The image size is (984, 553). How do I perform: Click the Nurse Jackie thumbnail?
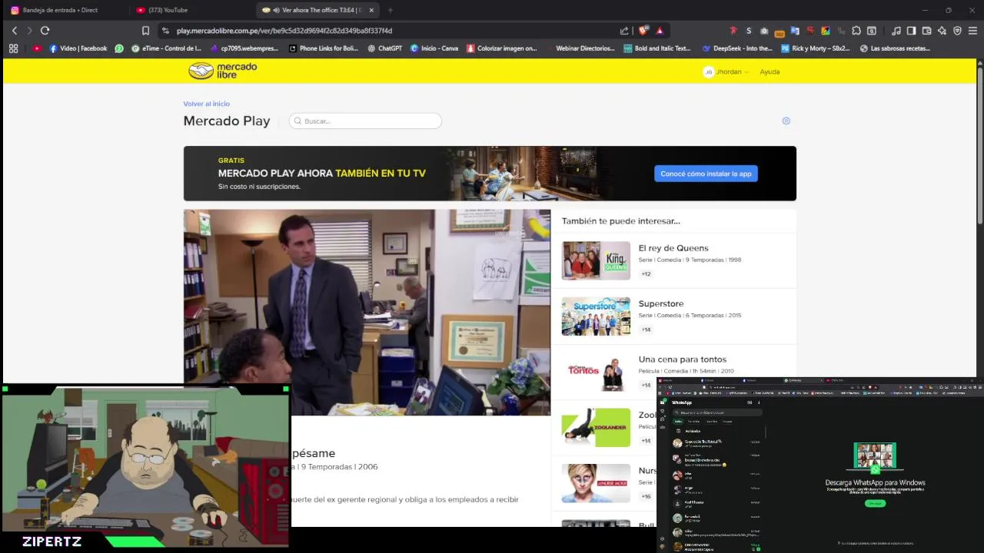[596, 483]
